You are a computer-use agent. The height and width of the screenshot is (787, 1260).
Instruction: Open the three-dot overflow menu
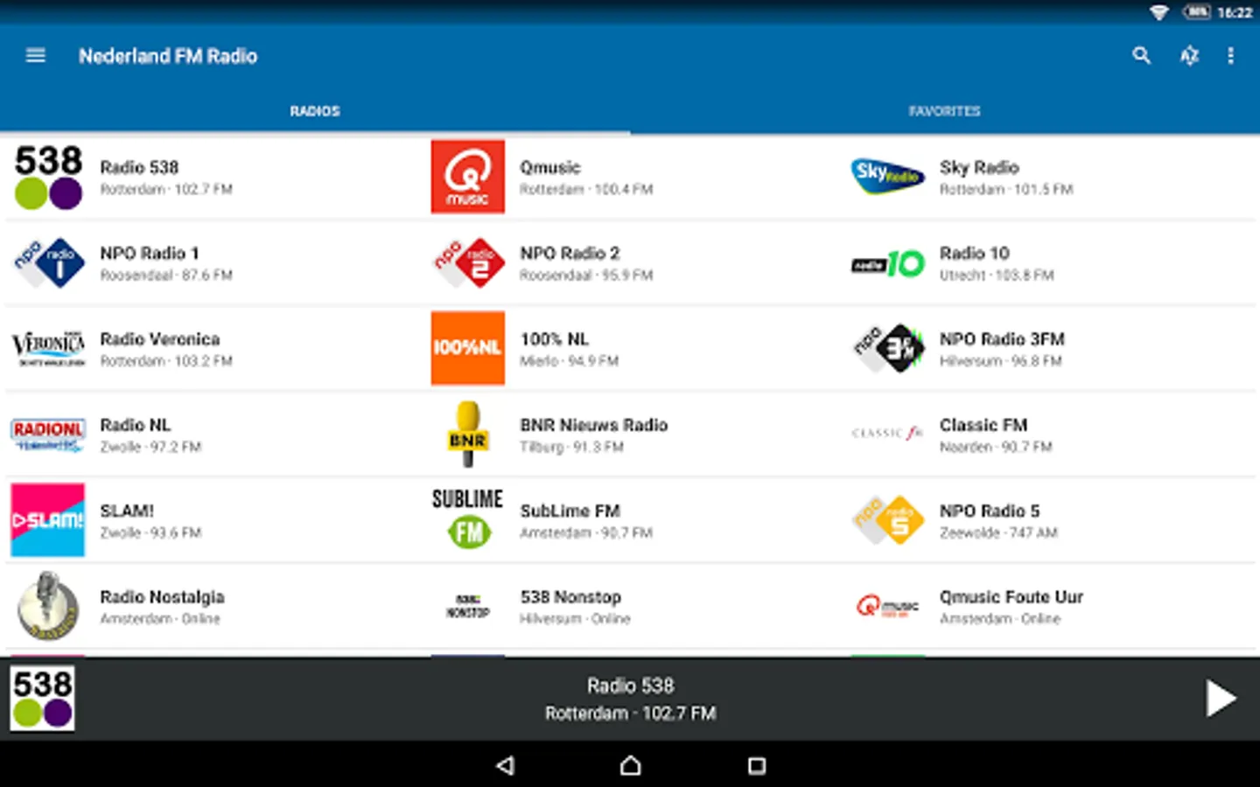tap(1230, 56)
